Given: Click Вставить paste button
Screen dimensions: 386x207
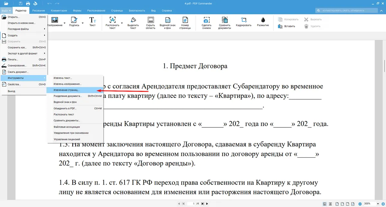Looking at the screenshot, I should pyautogui.click(x=287, y=26).
